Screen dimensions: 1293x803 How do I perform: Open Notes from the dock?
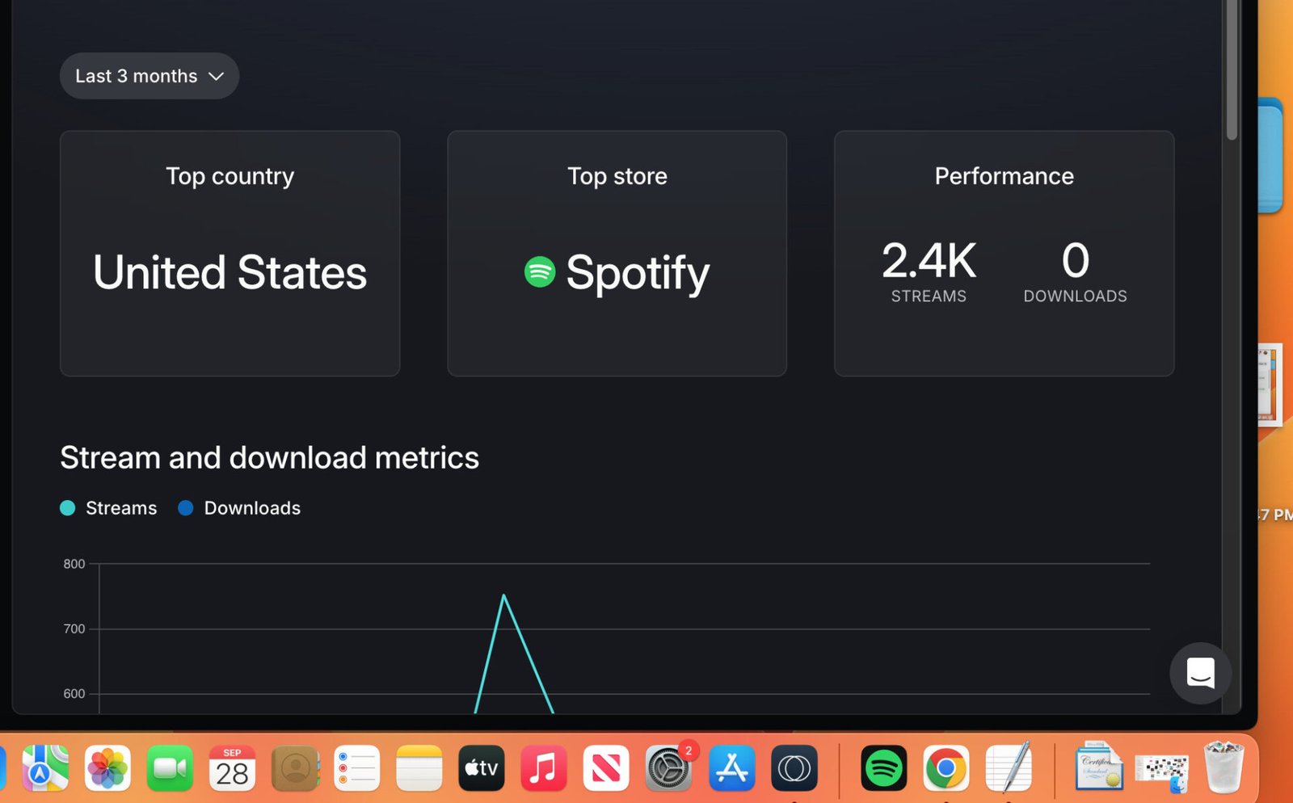(x=419, y=767)
